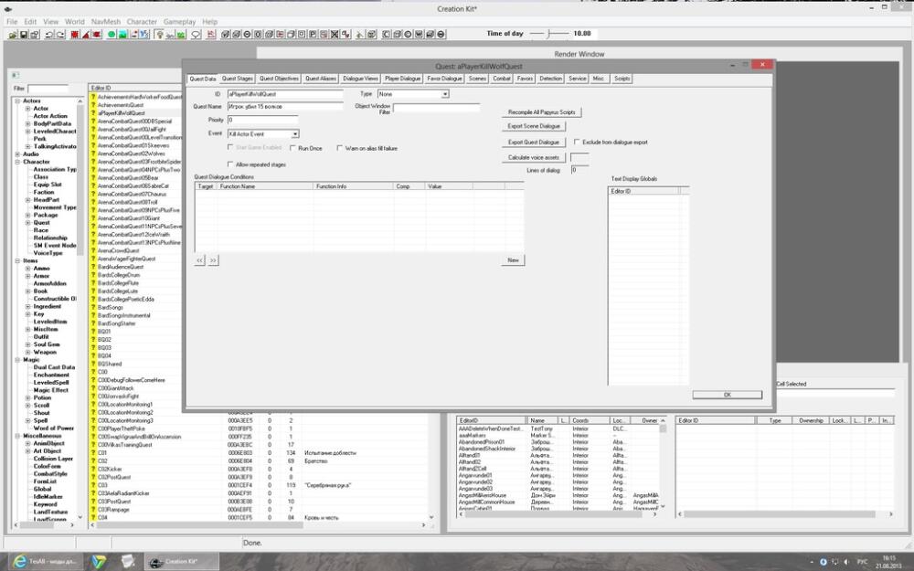Click into the quest ID field
This screenshot has width=914, height=571.
pyautogui.click(x=285, y=94)
